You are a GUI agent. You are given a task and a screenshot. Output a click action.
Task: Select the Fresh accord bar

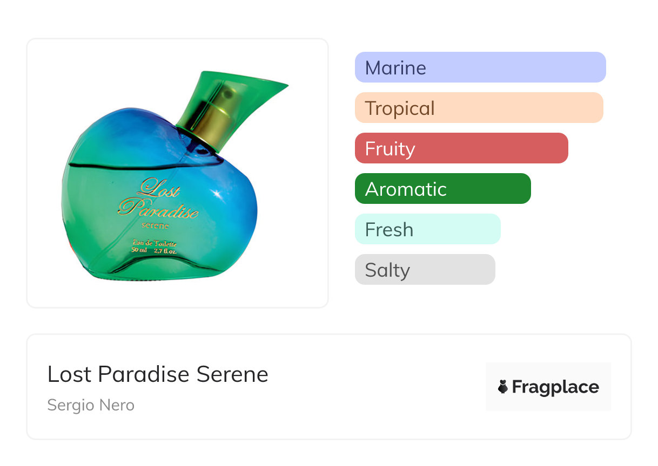click(428, 229)
